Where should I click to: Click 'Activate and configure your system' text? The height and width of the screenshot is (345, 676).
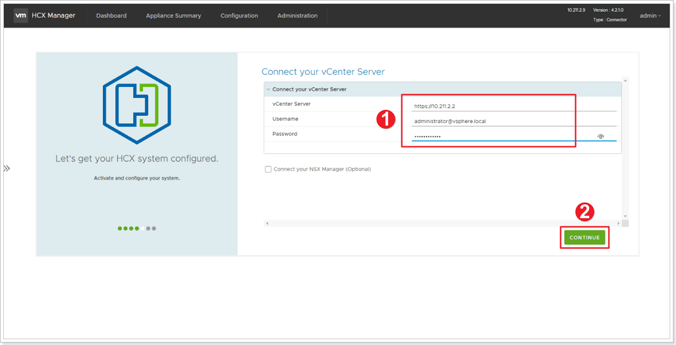pos(136,178)
